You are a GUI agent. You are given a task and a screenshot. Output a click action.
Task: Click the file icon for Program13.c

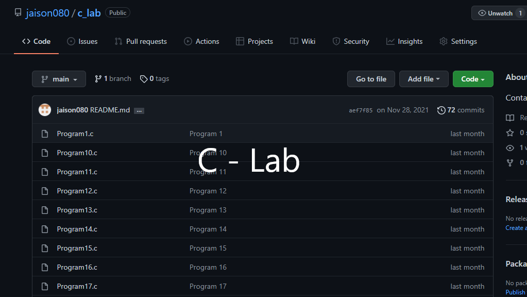tap(45, 210)
